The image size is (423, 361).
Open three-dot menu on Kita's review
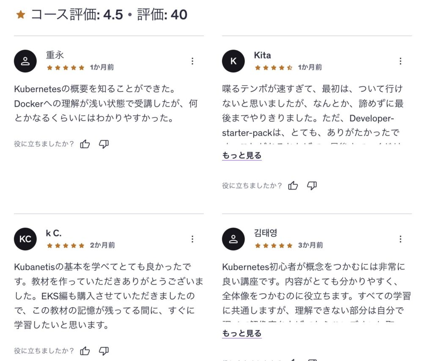[x=401, y=61]
